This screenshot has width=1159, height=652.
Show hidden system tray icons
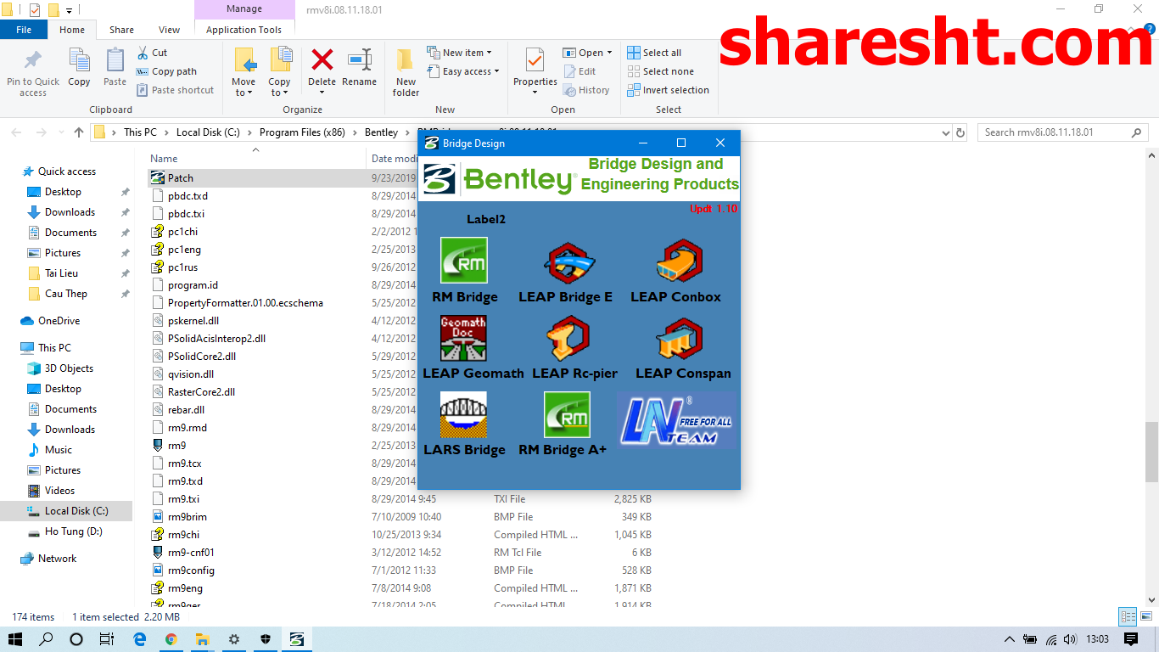(1009, 639)
